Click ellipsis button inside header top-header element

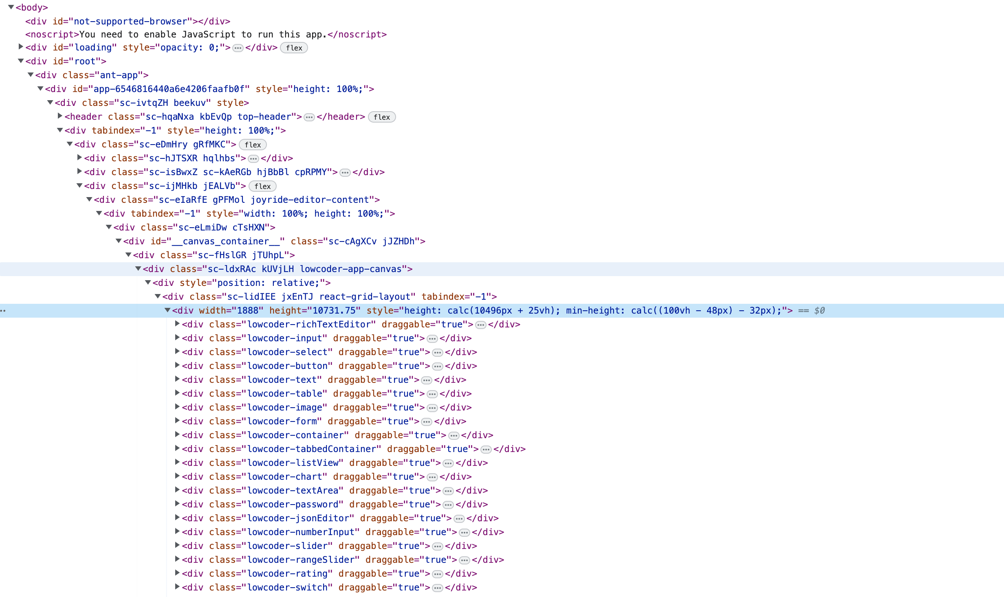tap(309, 117)
